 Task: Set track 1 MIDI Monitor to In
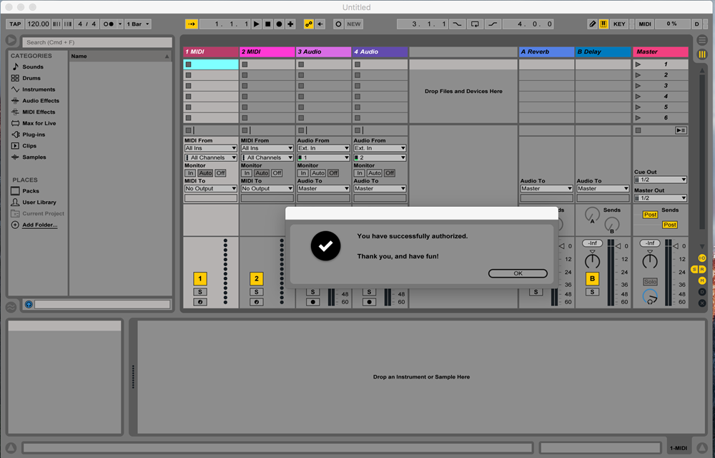(190, 173)
